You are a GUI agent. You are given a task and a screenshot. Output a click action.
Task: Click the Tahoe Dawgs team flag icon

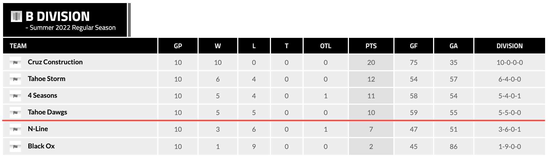point(15,112)
